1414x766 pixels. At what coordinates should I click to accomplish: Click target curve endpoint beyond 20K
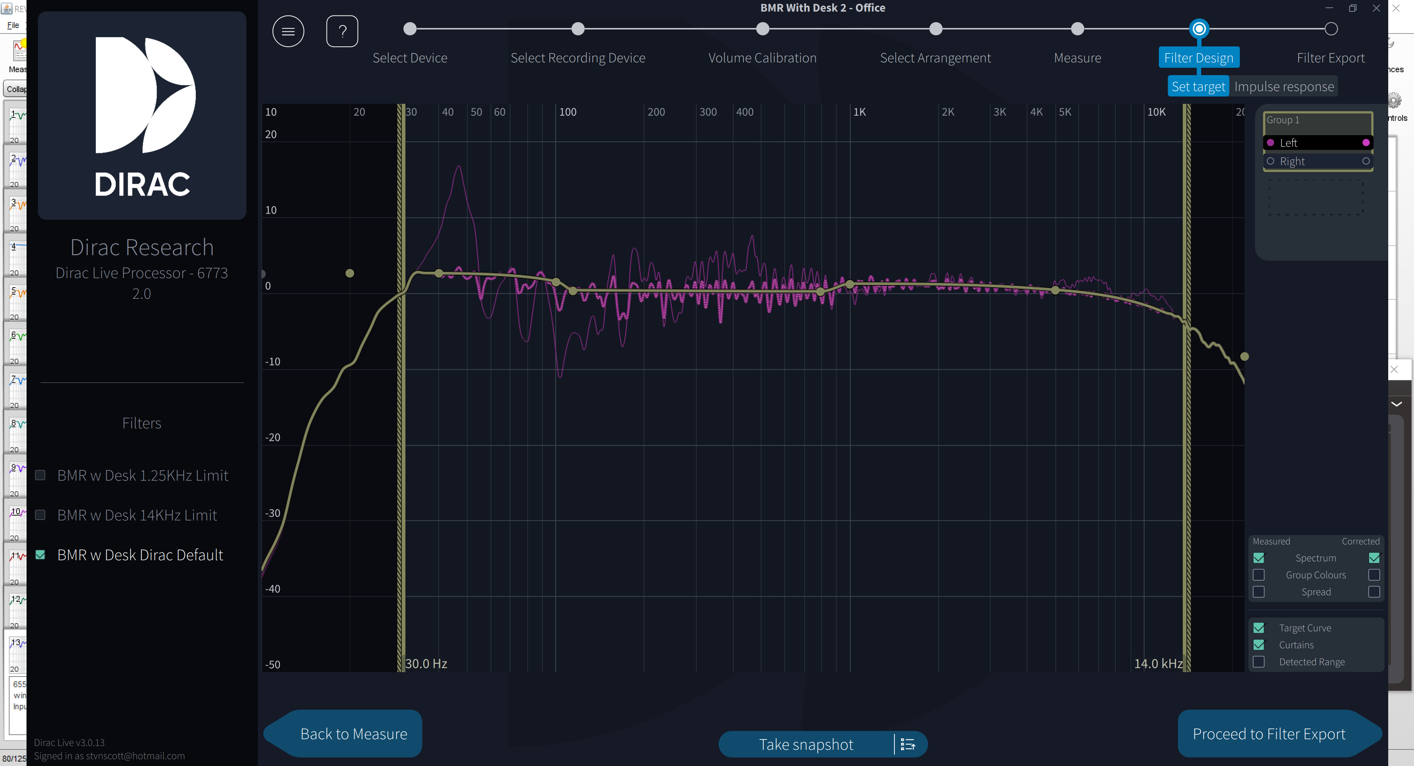pos(1244,356)
